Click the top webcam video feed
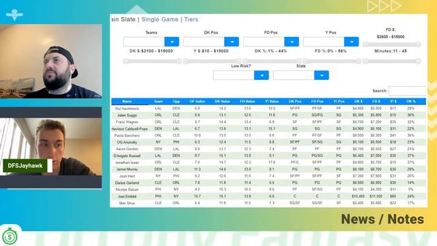 pos(51,61)
